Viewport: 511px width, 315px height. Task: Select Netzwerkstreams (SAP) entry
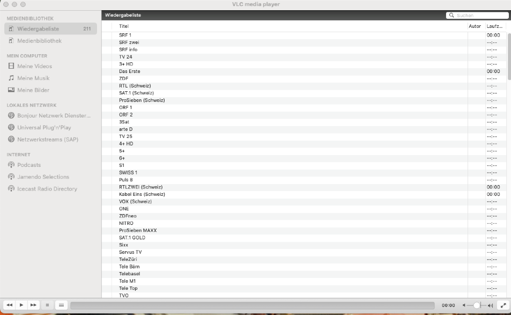[50, 140]
